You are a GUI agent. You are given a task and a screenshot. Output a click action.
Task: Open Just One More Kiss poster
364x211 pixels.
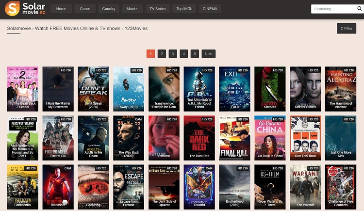click(341, 138)
